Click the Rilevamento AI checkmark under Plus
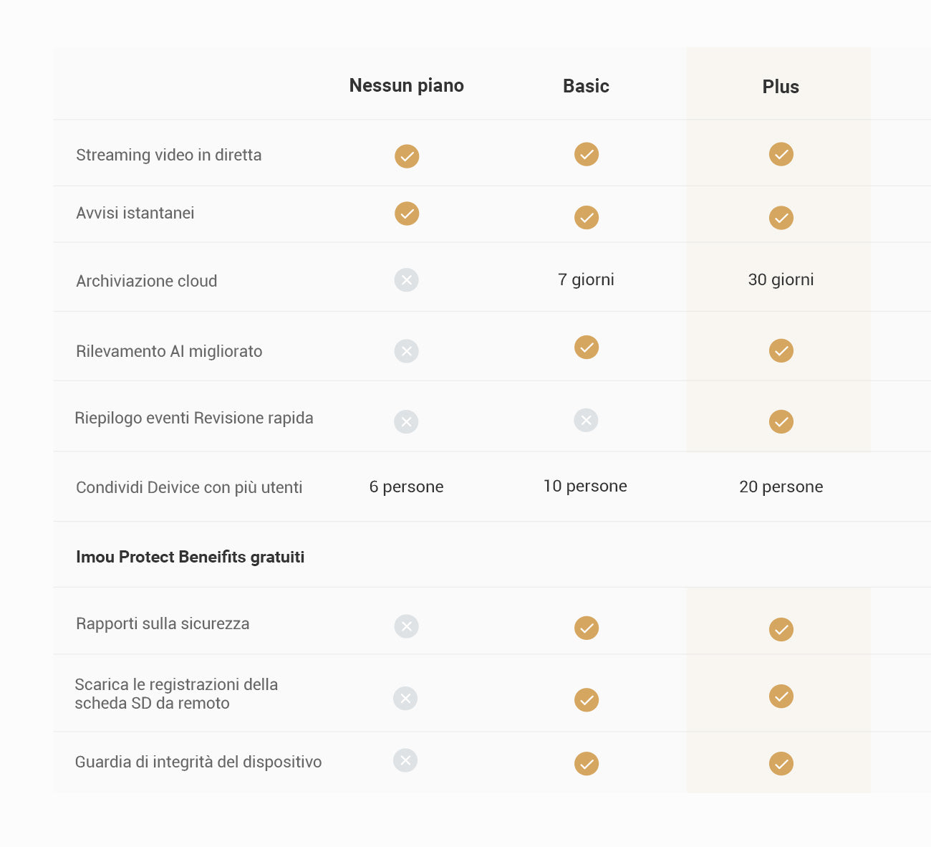The image size is (931, 847). (781, 350)
